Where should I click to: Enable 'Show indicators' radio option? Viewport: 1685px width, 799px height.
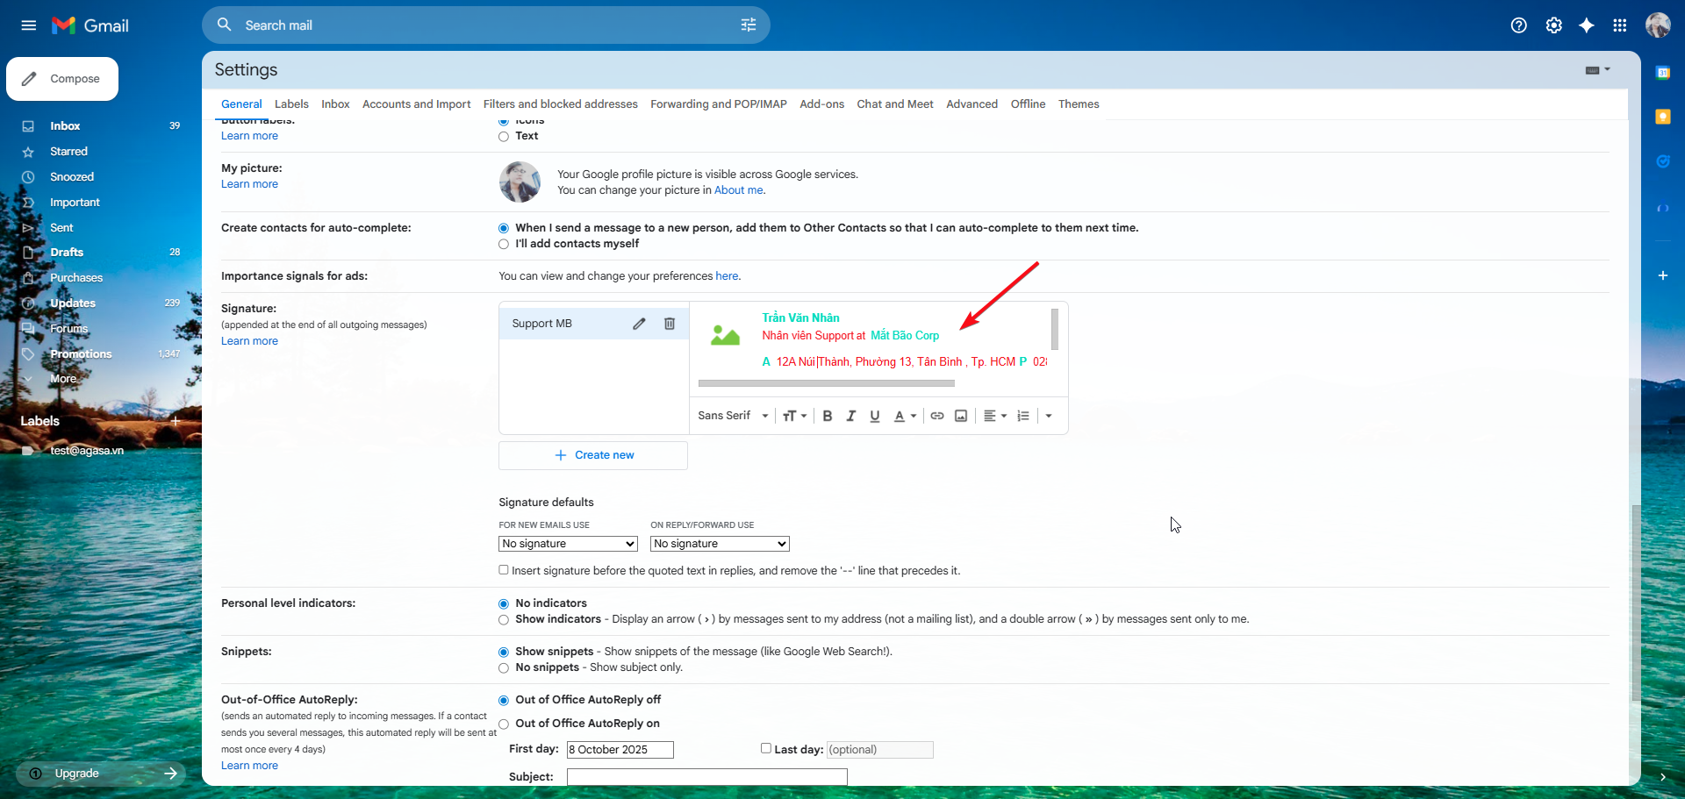[x=504, y=620]
